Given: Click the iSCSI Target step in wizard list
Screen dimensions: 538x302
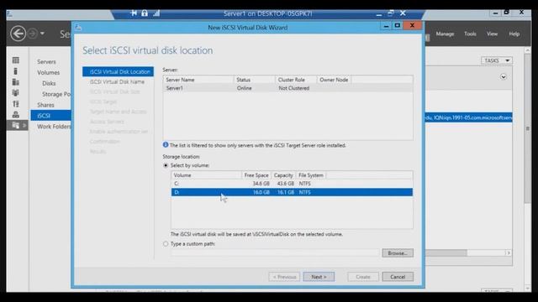Looking at the screenshot, I should [103, 102].
